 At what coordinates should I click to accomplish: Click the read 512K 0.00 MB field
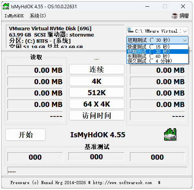pyautogui.click(x=35, y=93)
